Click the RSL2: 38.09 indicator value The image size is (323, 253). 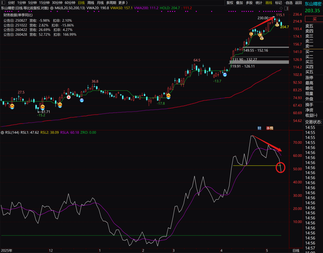(x=49, y=132)
